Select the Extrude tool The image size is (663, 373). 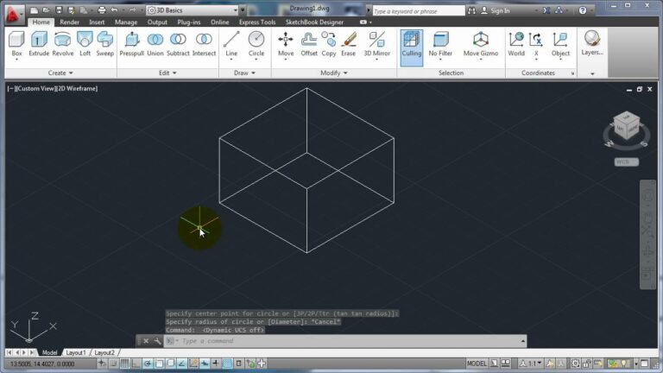coord(39,43)
